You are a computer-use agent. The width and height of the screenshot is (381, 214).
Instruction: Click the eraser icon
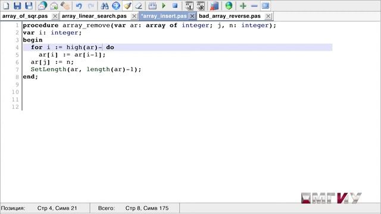(139, 5)
